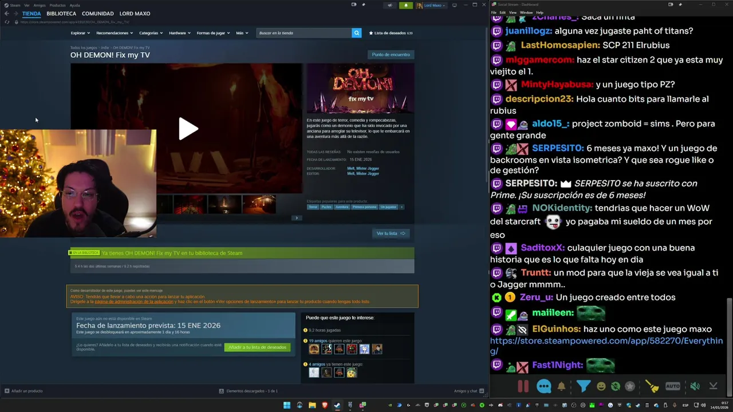Open the Brave browser taskbar icon
This screenshot has height=412, width=733.
click(x=325, y=405)
